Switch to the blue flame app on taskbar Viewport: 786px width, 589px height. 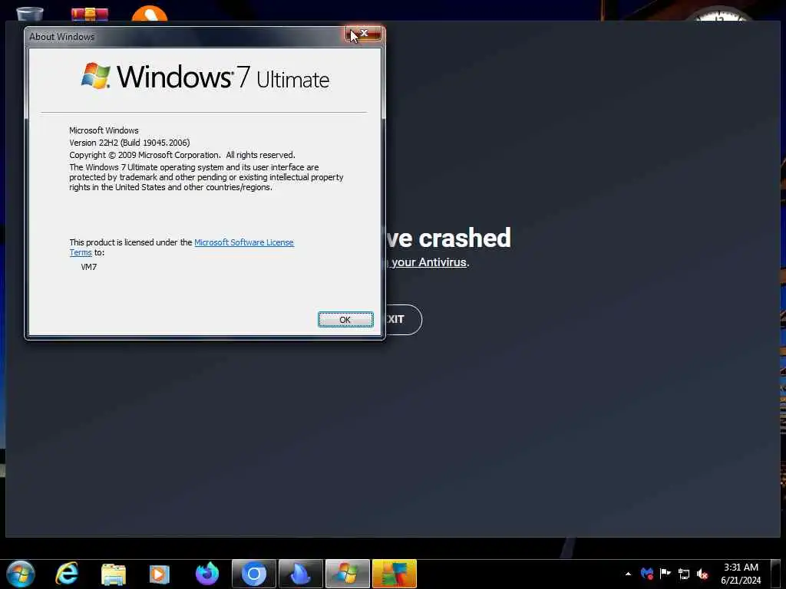(301, 574)
